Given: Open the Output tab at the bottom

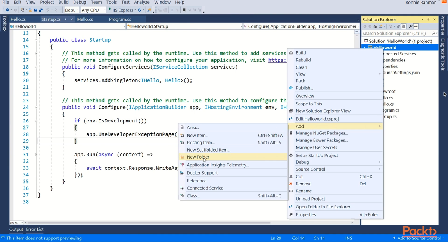Looking at the screenshot, I should coord(16,229).
